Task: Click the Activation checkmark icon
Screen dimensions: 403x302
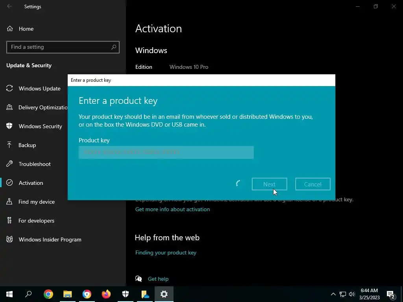Action: (9, 182)
